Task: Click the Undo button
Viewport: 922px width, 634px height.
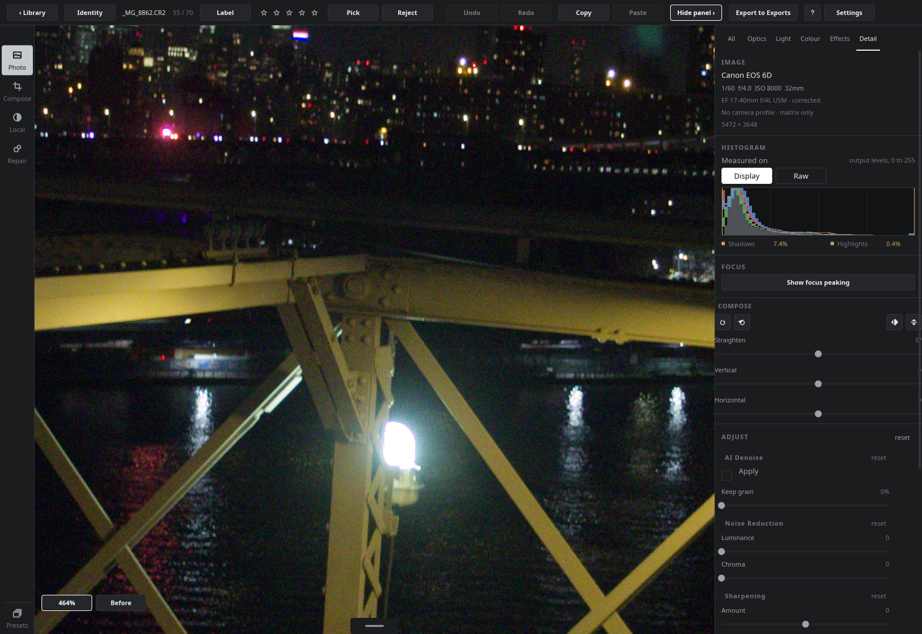Action: (472, 13)
